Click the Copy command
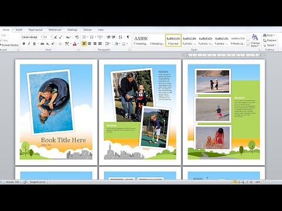 click(4, 40)
